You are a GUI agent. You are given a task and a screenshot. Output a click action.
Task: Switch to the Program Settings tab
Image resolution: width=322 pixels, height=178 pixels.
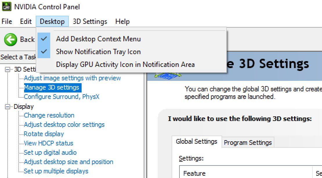pyautogui.click(x=248, y=142)
